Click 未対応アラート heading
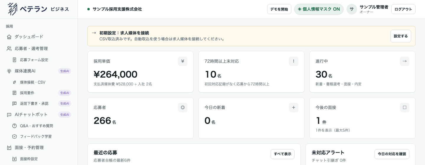 tap(328, 153)
